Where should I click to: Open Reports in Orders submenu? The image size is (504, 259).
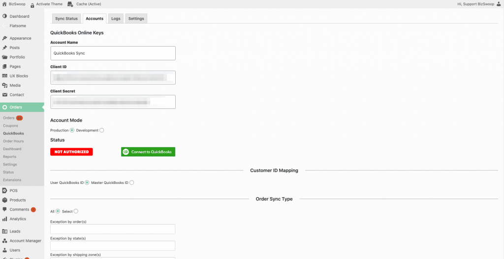[10, 157]
